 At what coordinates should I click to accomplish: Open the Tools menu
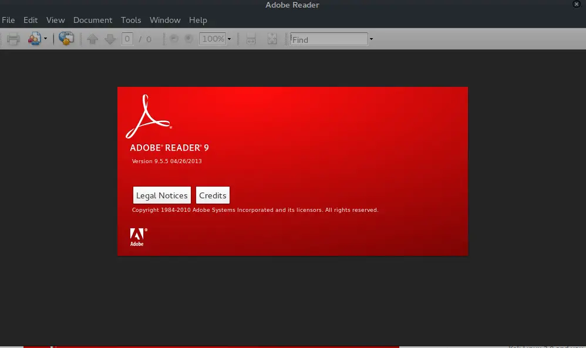click(131, 20)
